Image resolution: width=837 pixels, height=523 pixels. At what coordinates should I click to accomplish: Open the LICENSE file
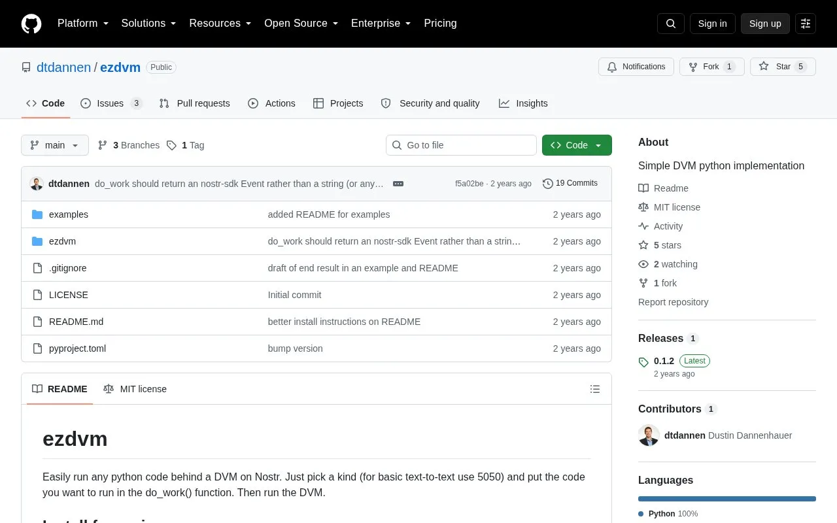(x=69, y=295)
